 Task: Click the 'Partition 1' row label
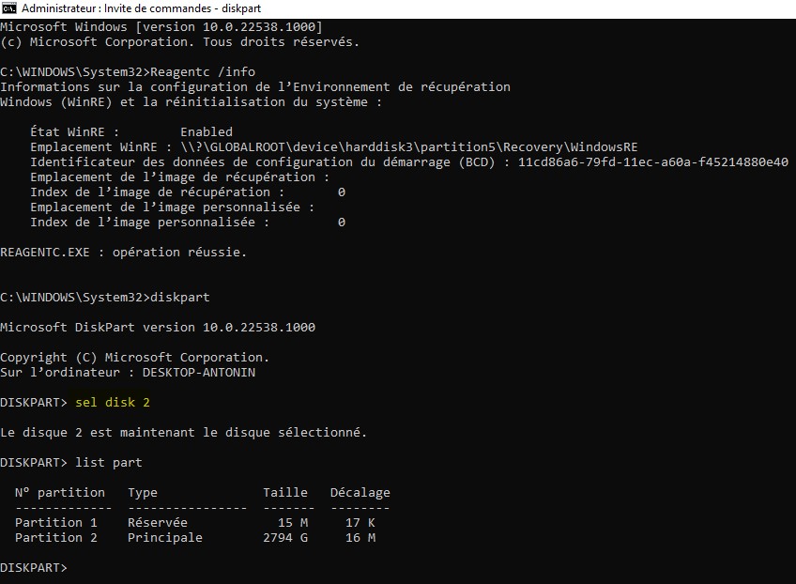coord(55,523)
